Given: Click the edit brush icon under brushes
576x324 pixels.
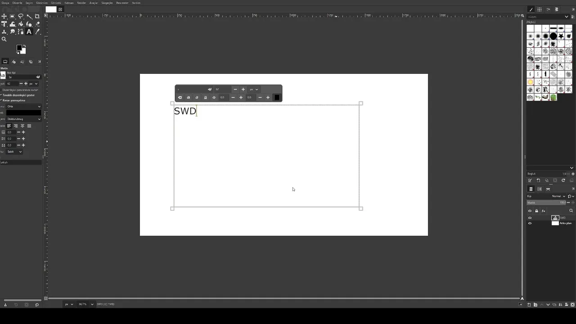Looking at the screenshot, I should point(530,180).
